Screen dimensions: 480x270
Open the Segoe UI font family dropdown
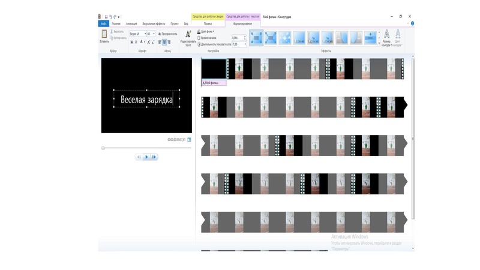(x=145, y=34)
